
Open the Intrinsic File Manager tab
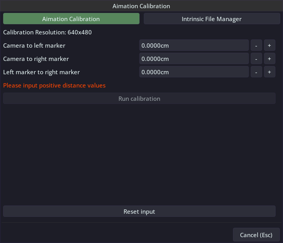tap(211, 19)
